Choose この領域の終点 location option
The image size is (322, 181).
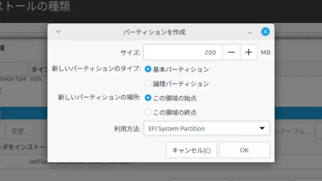[148, 112]
